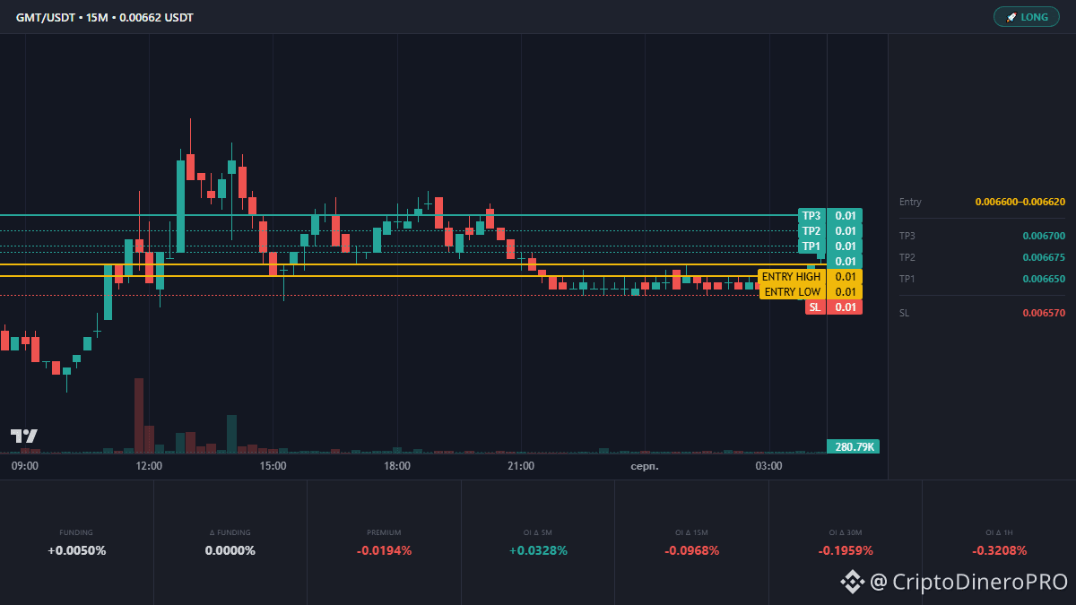The width and height of the screenshot is (1076, 605).
Task: Click the 21:00 time axis label
Action: pos(520,466)
